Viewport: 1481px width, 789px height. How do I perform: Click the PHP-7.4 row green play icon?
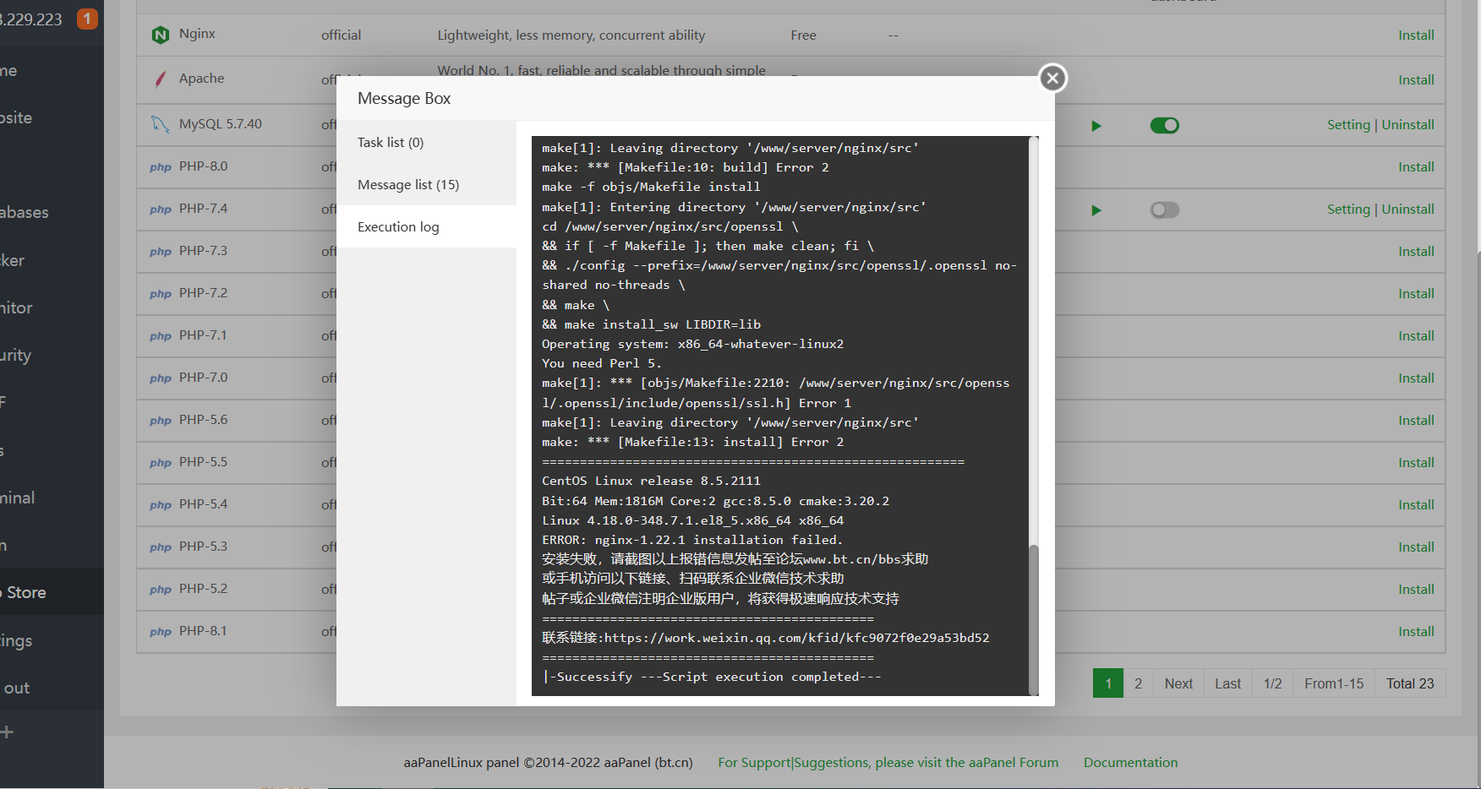1096,210
